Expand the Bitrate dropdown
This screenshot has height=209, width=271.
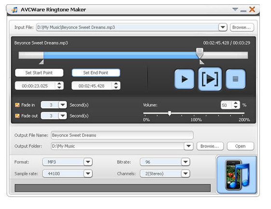[186, 162]
